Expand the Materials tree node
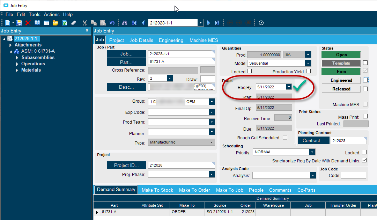The width and height of the screenshot is (377, 220). pos(17,70)
